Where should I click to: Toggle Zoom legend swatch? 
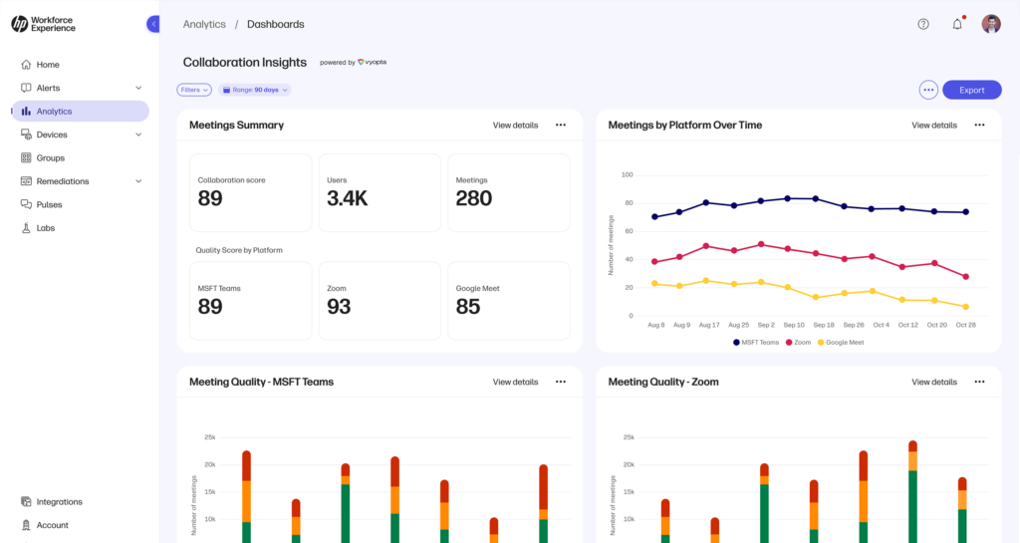tap(789, 342)
